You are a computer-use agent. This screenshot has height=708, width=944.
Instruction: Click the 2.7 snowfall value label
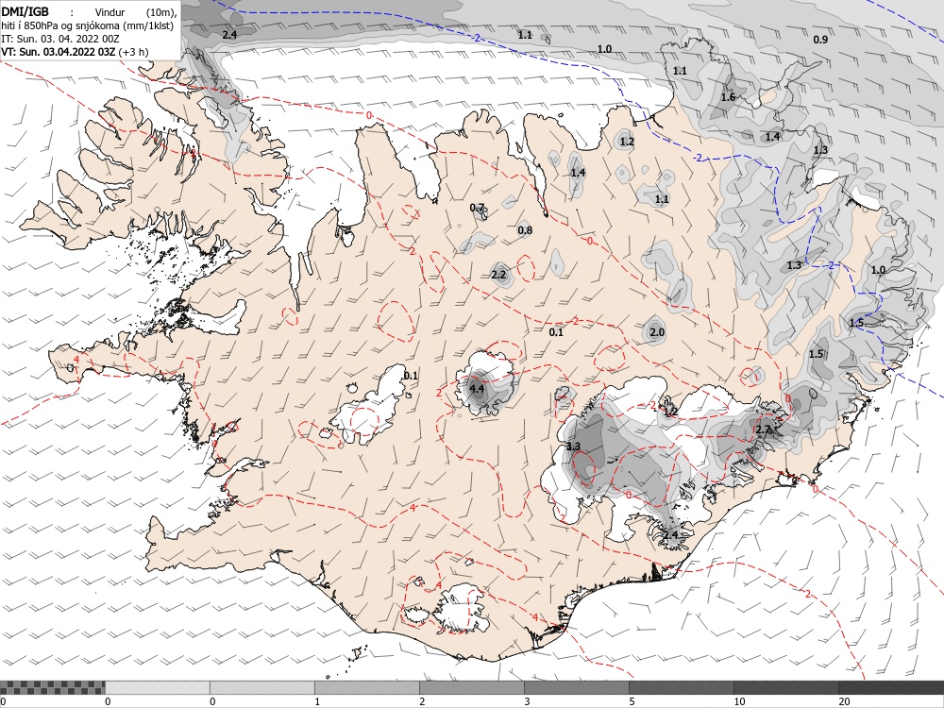pos(763,430)
